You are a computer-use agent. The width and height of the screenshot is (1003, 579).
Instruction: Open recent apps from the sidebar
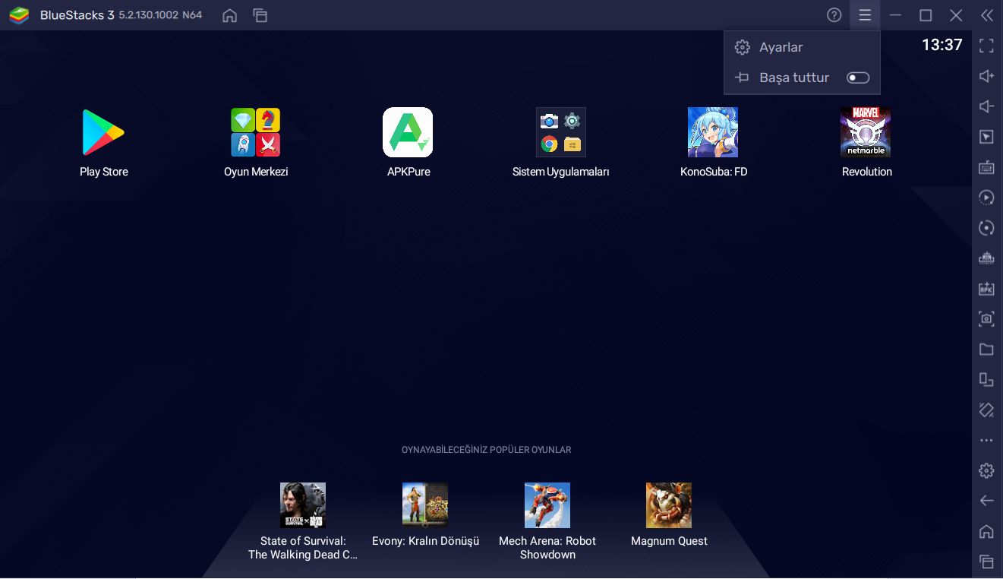[986, 562]
